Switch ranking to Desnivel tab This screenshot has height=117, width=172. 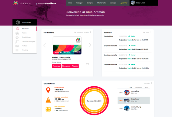click(x=138, y=88)
